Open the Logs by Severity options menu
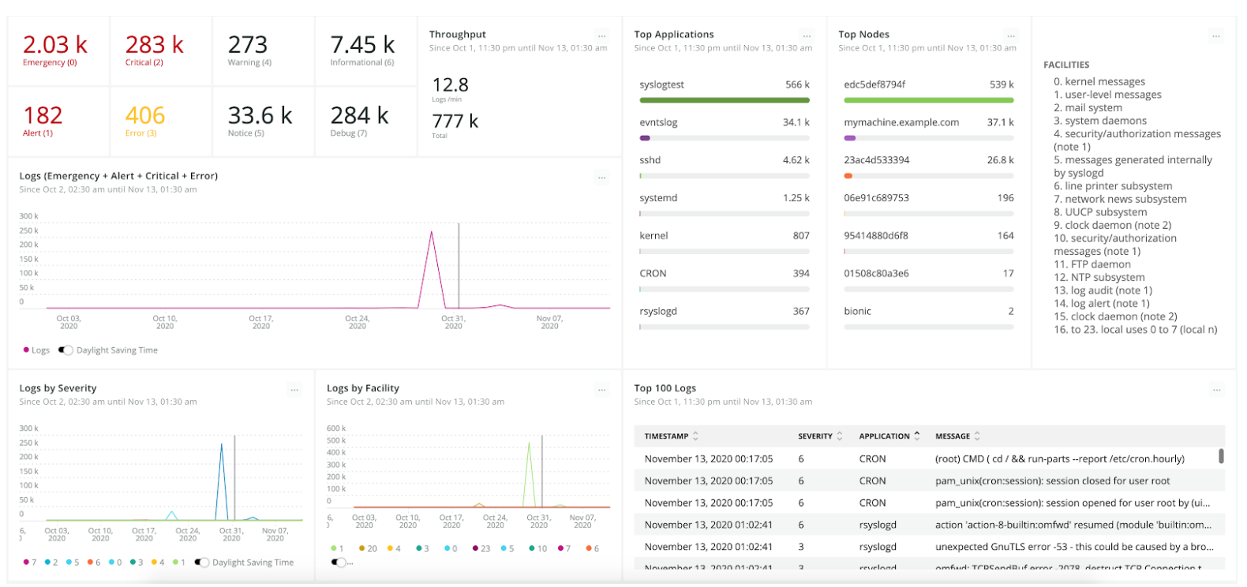Screen dimensions: 1247x587 [x=294, y=390]
